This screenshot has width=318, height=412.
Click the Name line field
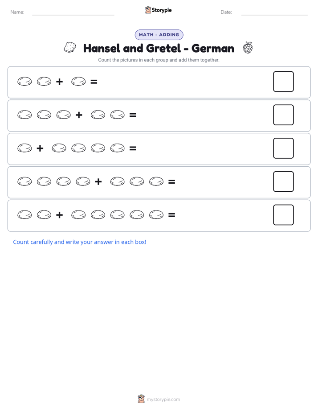click(x=73, y=12)
